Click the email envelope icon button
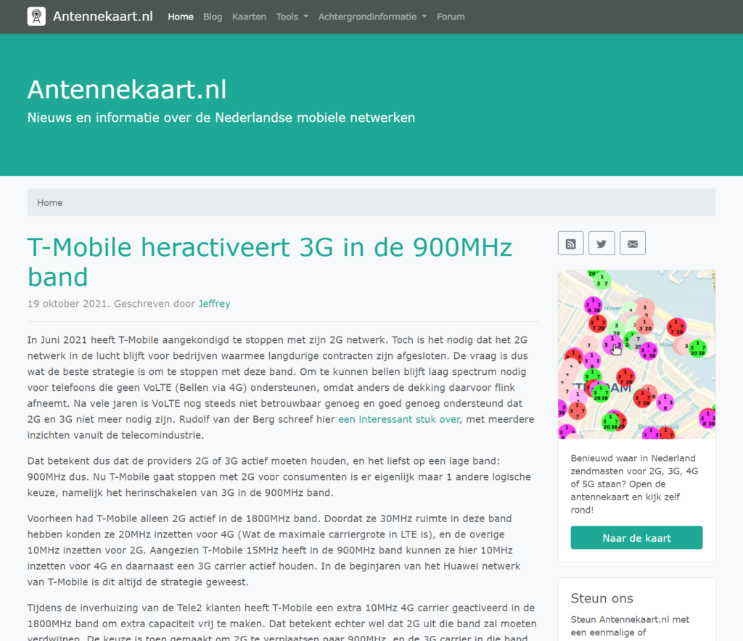 pyautogui.click(x=633, y=244)
